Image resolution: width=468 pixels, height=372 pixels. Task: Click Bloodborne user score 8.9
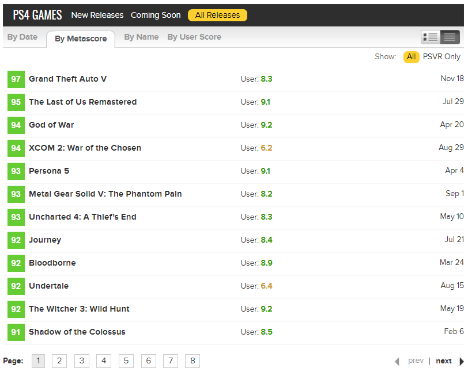click(x=266, y=263)
